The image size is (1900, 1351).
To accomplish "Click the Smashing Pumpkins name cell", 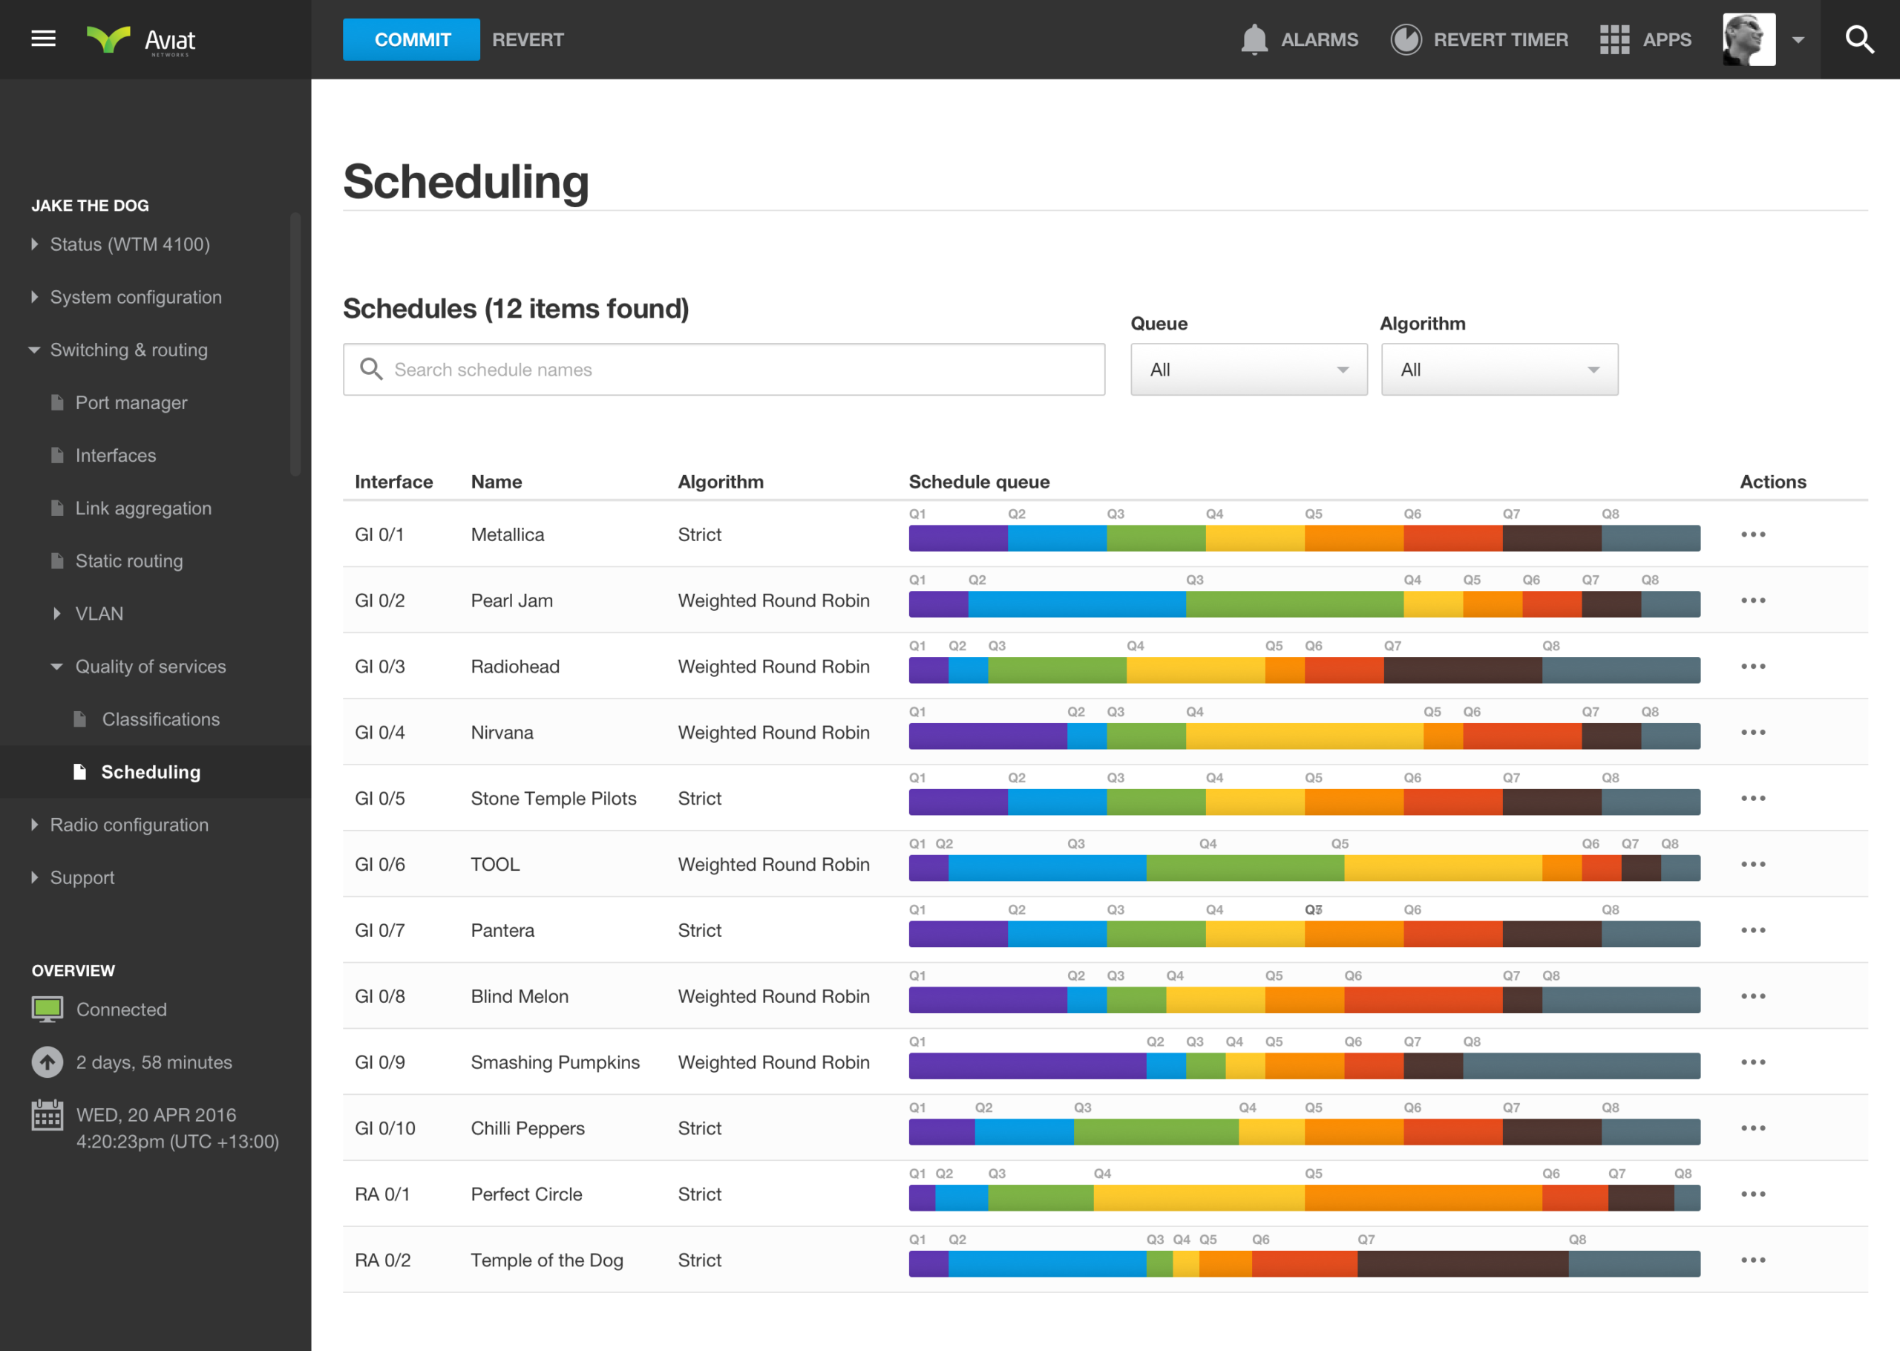I will [x=554, y=1062].
